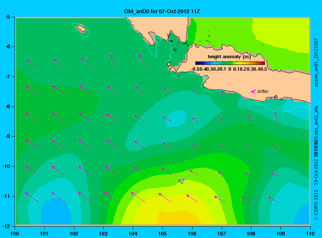Pick the 107 longitude axis label

pos(222,234)
